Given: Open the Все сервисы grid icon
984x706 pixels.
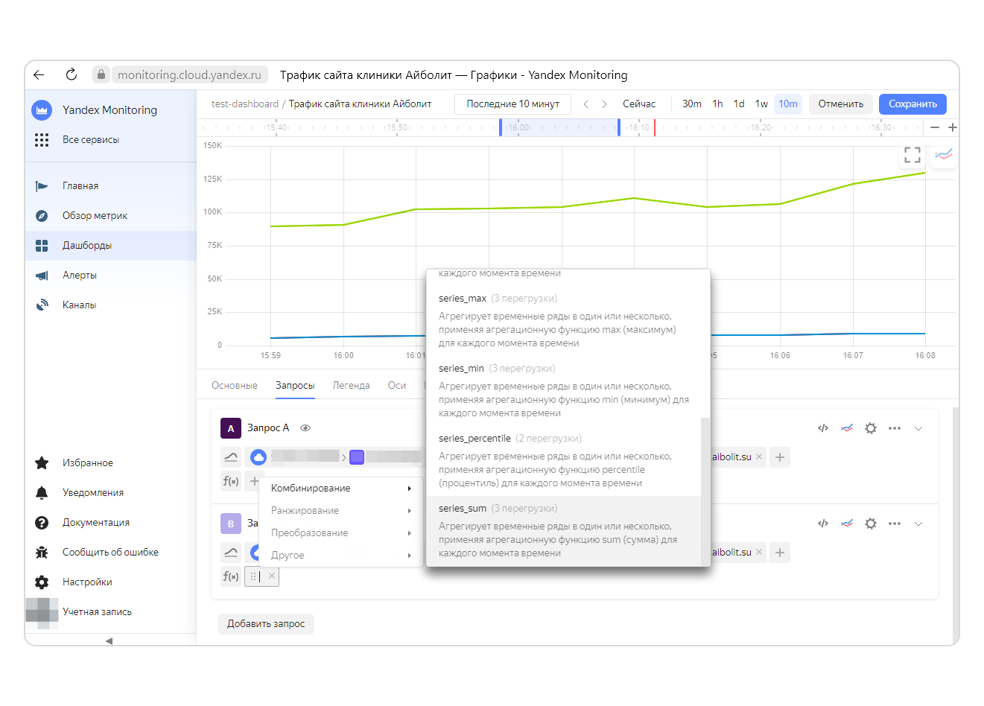Looking at the screenshot, I should [42, 140].
